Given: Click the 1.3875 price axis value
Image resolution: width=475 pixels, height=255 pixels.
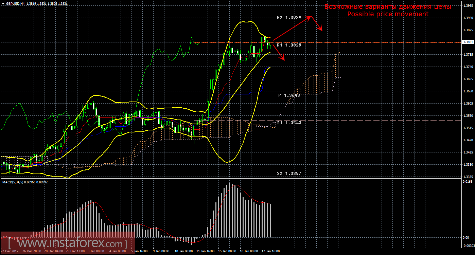Looking at the screenshot, I should pyautogui.click(x=468, y=30).
